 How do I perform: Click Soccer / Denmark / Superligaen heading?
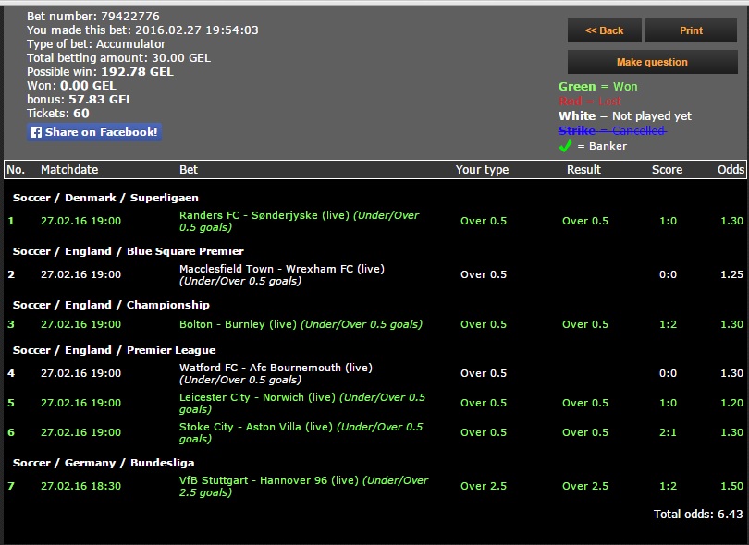pos(105,198)
